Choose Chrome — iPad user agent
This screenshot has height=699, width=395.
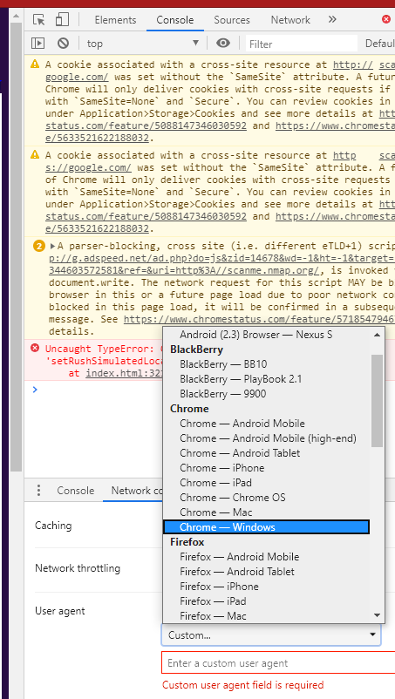click(x=266, y=482)
